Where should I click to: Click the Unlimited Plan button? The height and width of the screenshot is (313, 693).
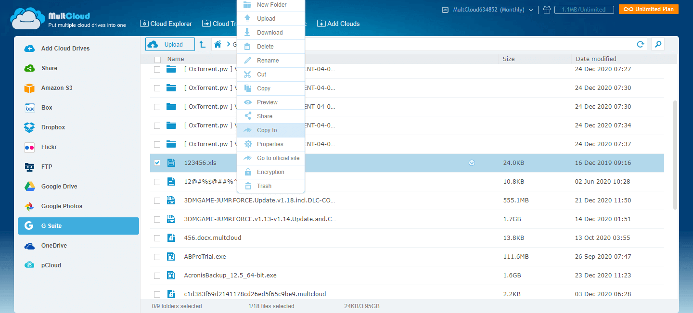point(648,9)
